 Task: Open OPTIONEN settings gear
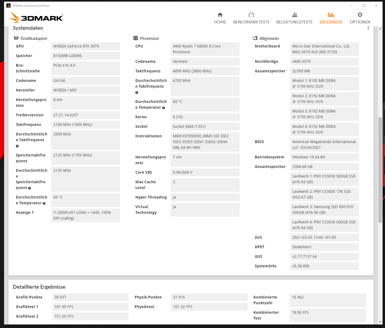tap(360, 18)
